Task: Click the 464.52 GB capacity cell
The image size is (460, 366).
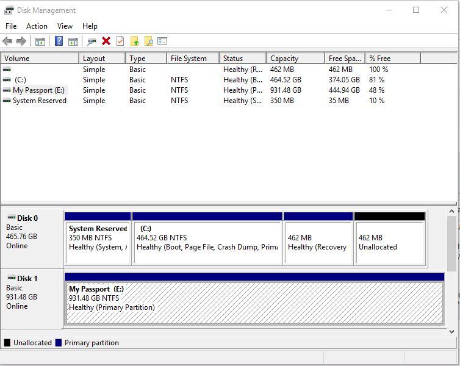Action: [286, 80]
